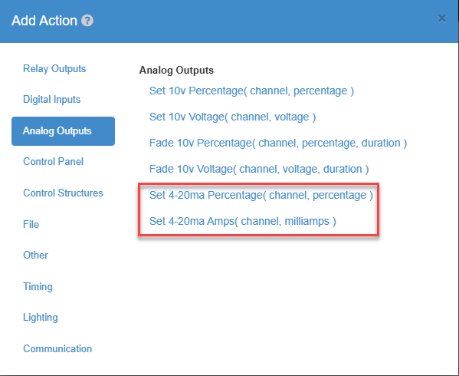The height and width of the screenshot is (376, 459).
Task: Select the Communication category
Action: 57,348
